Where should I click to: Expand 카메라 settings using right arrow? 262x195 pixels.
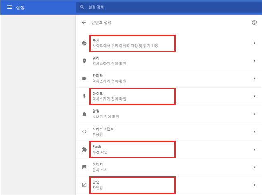[x=254, y=79]
